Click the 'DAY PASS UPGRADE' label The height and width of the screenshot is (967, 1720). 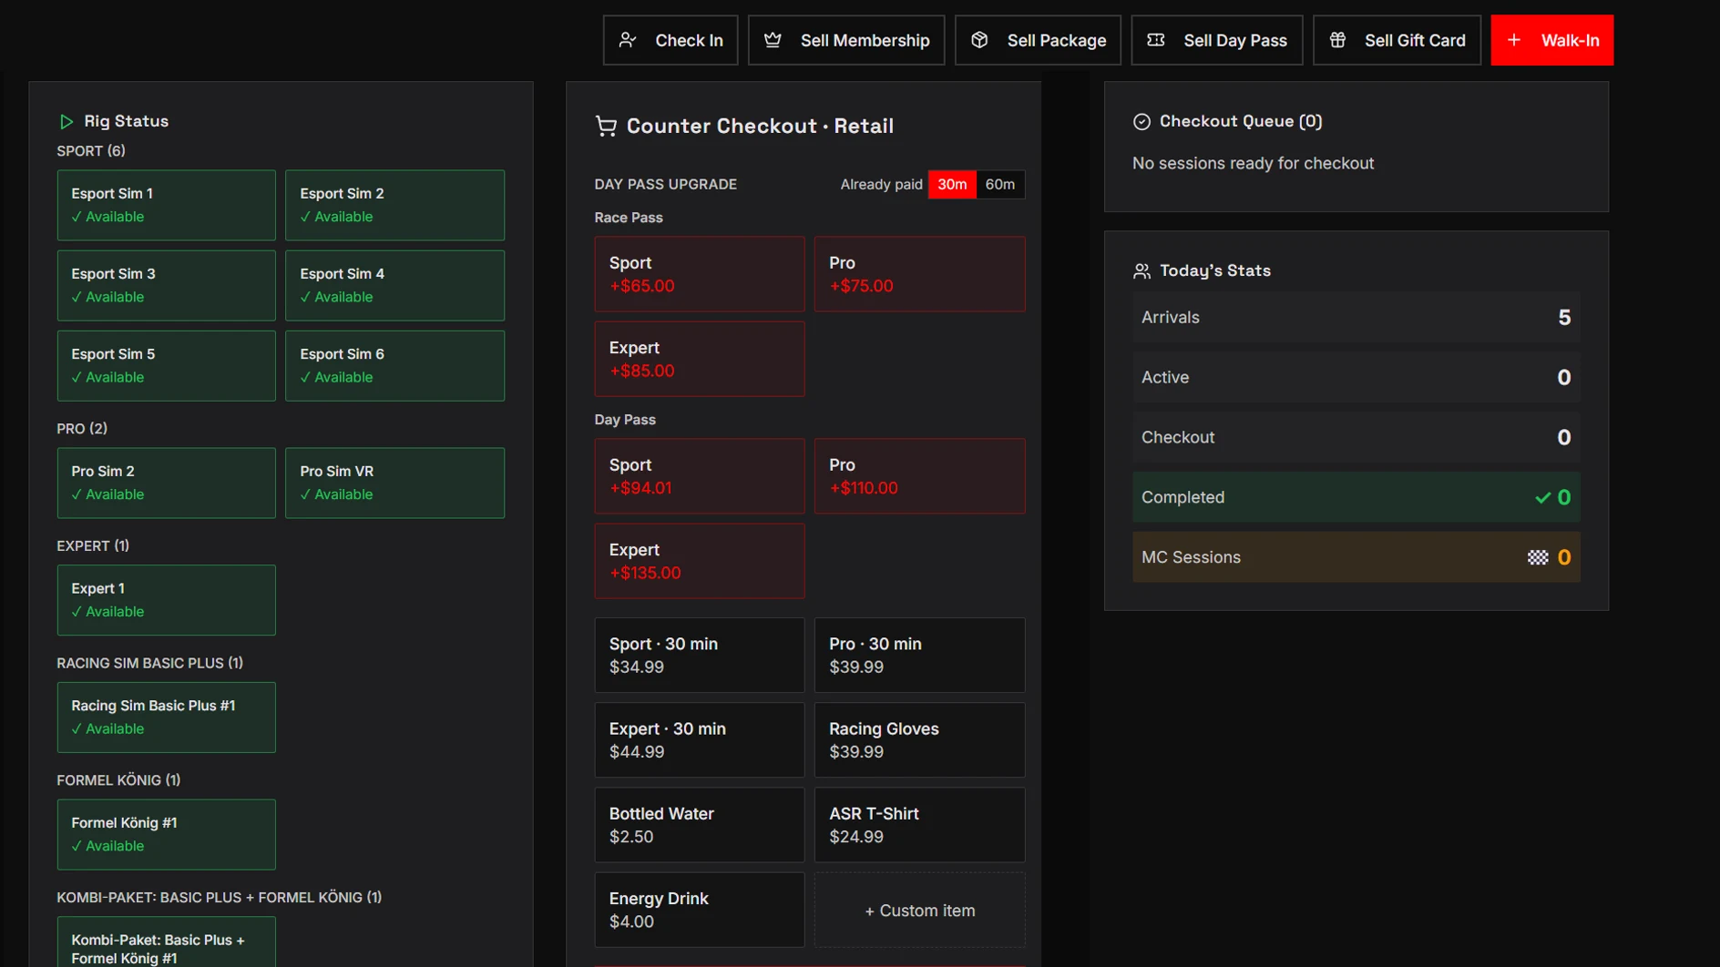point(665,184)
